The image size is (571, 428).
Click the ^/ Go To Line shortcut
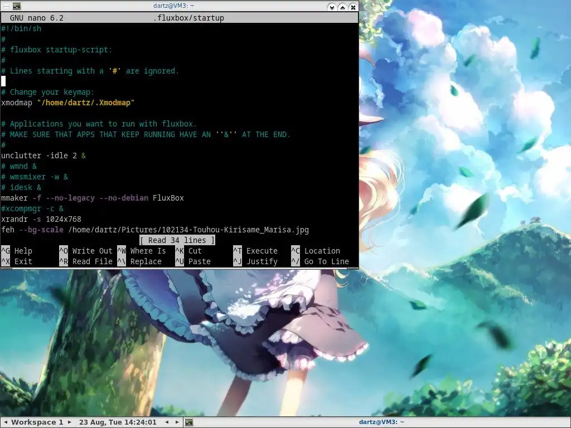click(x=320, y=261)
